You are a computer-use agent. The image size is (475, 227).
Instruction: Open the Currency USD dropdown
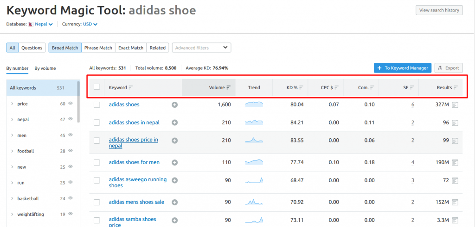pyautogui.click(x=90, y=24)
